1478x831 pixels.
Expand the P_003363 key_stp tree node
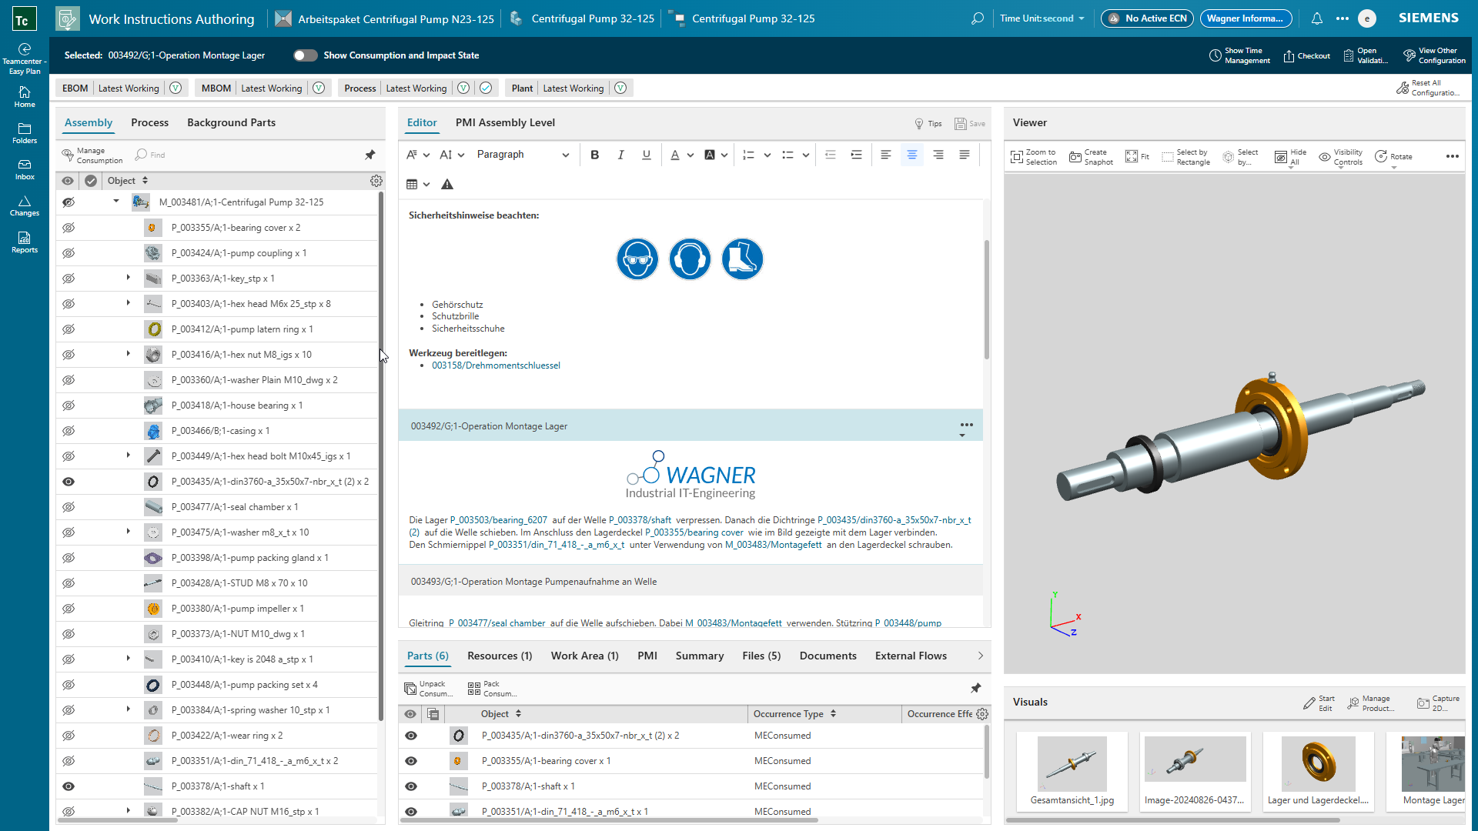coord(129,278)
